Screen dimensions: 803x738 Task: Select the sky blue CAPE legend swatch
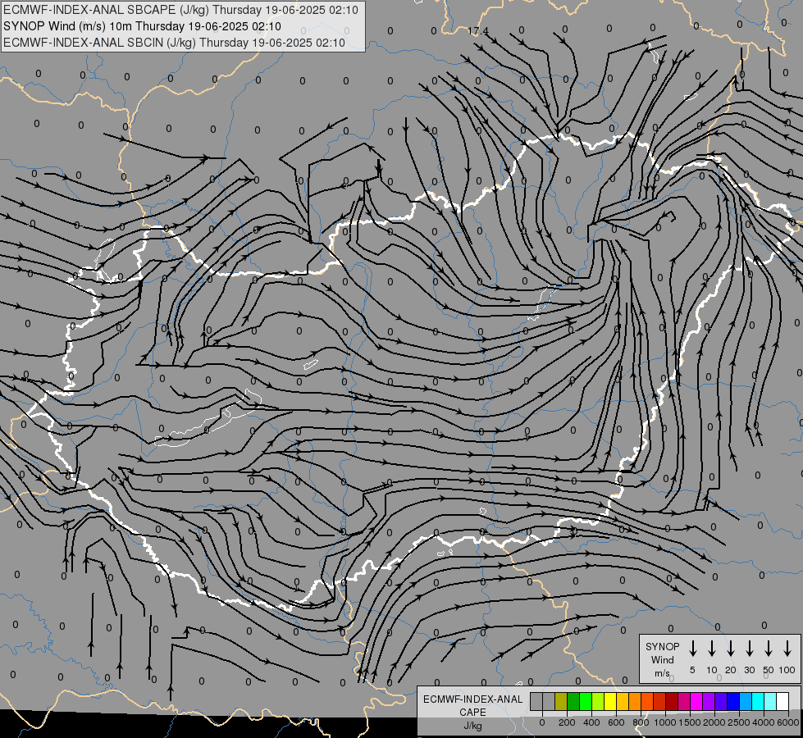point(746,701)
